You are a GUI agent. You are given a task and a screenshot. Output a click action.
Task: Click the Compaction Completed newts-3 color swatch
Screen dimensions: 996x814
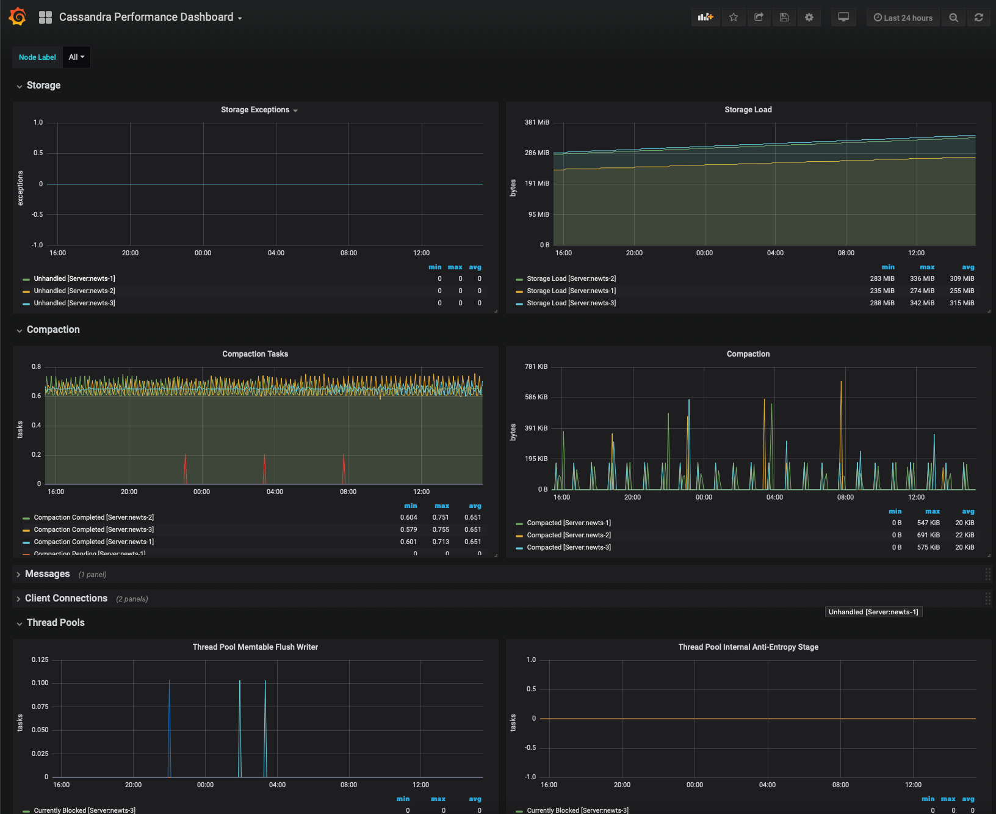click(26, 530)
